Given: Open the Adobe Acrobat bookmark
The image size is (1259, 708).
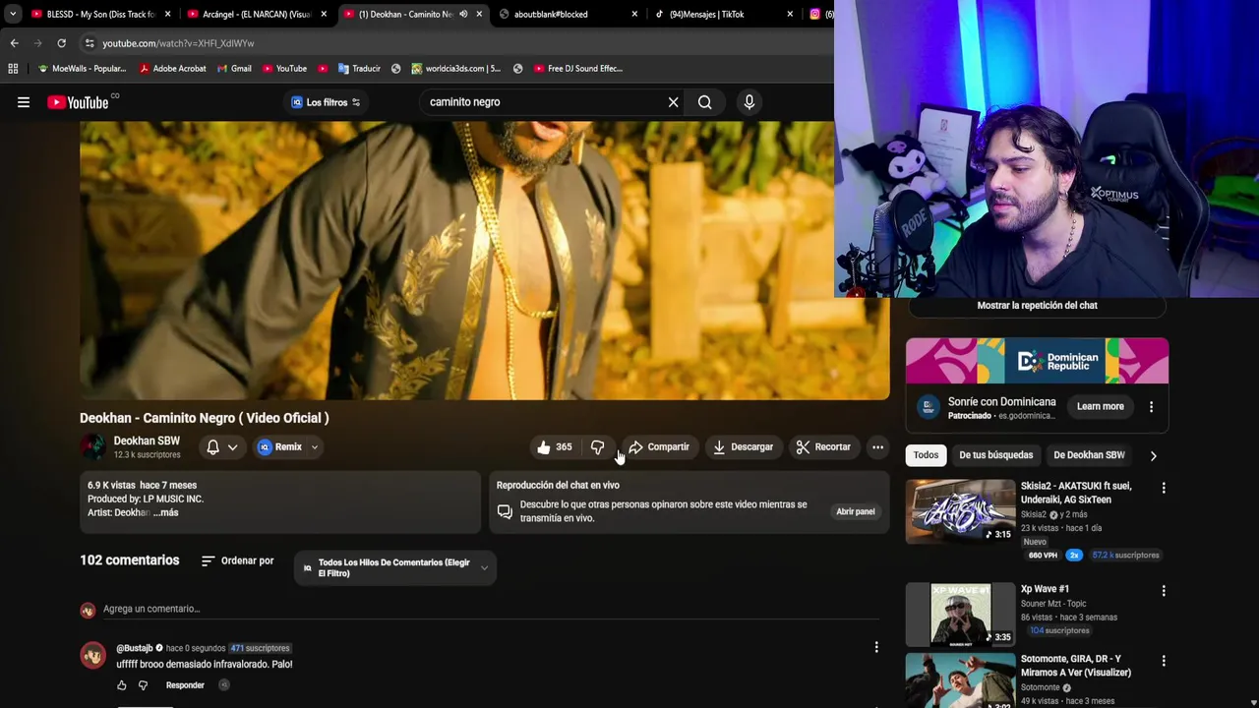Looking at the screenshot, I should point(172,69).
